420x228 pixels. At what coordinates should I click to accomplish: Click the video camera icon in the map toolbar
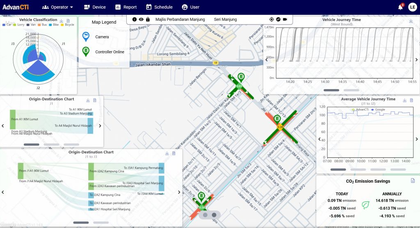point(285,19)
